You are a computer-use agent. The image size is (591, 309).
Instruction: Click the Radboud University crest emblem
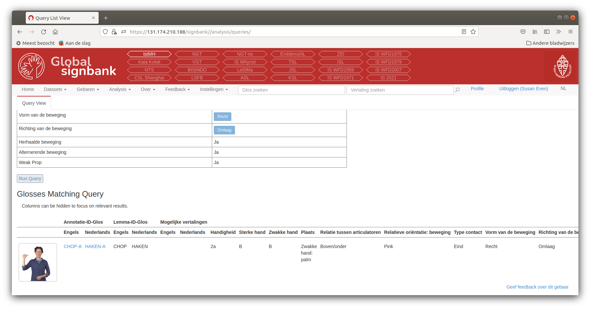(x=563, y=66)
